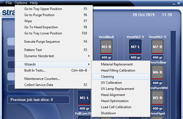This screenshot has height=119, width=183.
Task: Select the M1-L cartridge icon
Action: (x=84, y=98)
